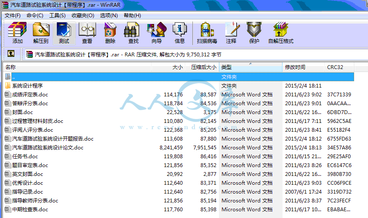Click the doc icon for 任务书.doc
Screen dimensions: 368x218
[x=8, y=156]
